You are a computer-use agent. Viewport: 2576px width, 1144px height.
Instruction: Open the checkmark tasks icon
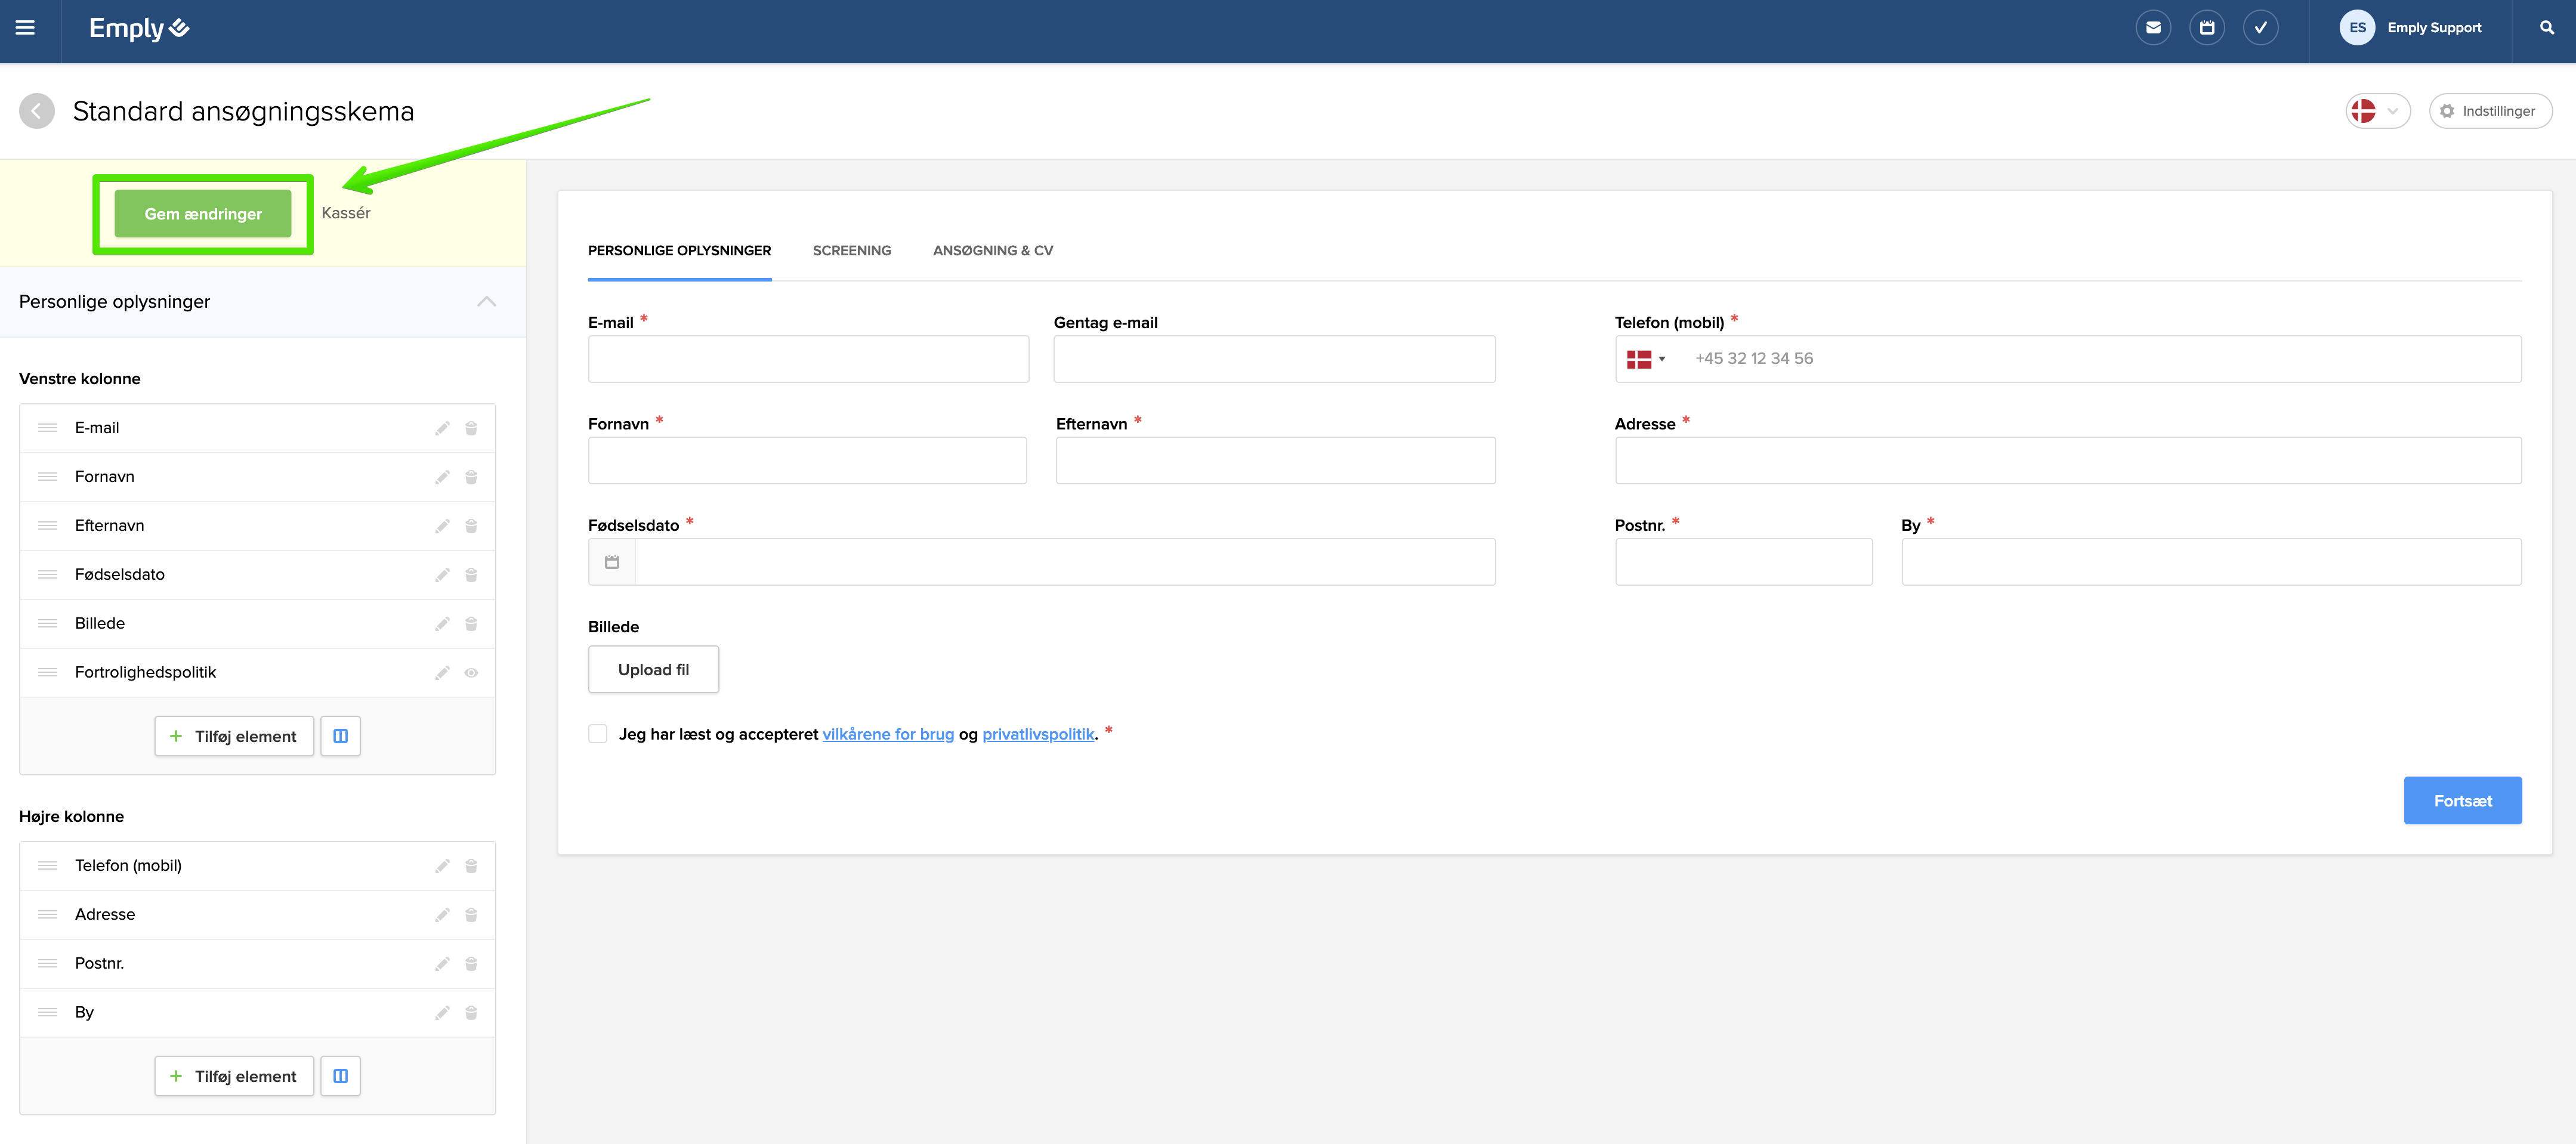click(2260, 28)
